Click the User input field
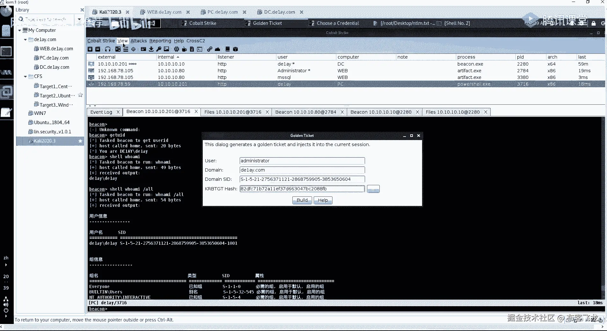Screen dimensions: 607x331 point(302,161)
